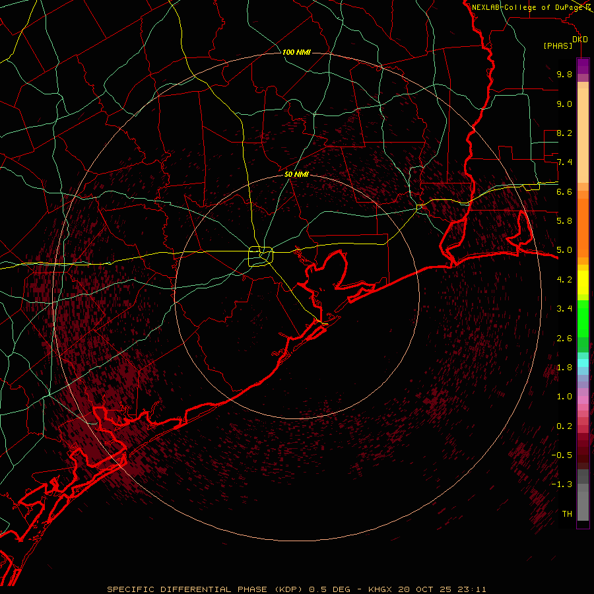This screenshot has width=594, height=594.
Task: Click the 0.2 value on the color scale
Action: tap(564, 426)
